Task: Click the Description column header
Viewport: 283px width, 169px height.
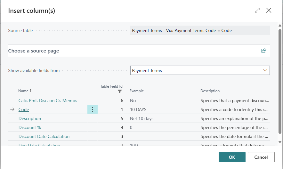Action: tap(210, 91)
